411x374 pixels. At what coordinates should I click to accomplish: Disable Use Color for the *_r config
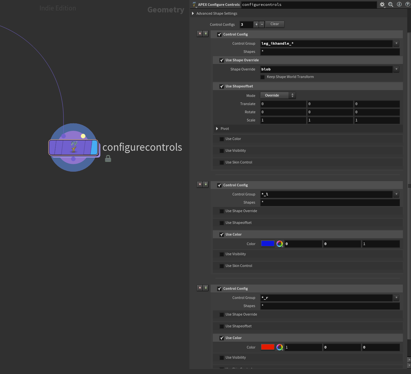pos(222,338)
